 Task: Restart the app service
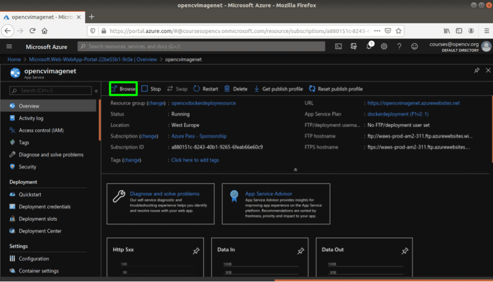tap(206, 89)
